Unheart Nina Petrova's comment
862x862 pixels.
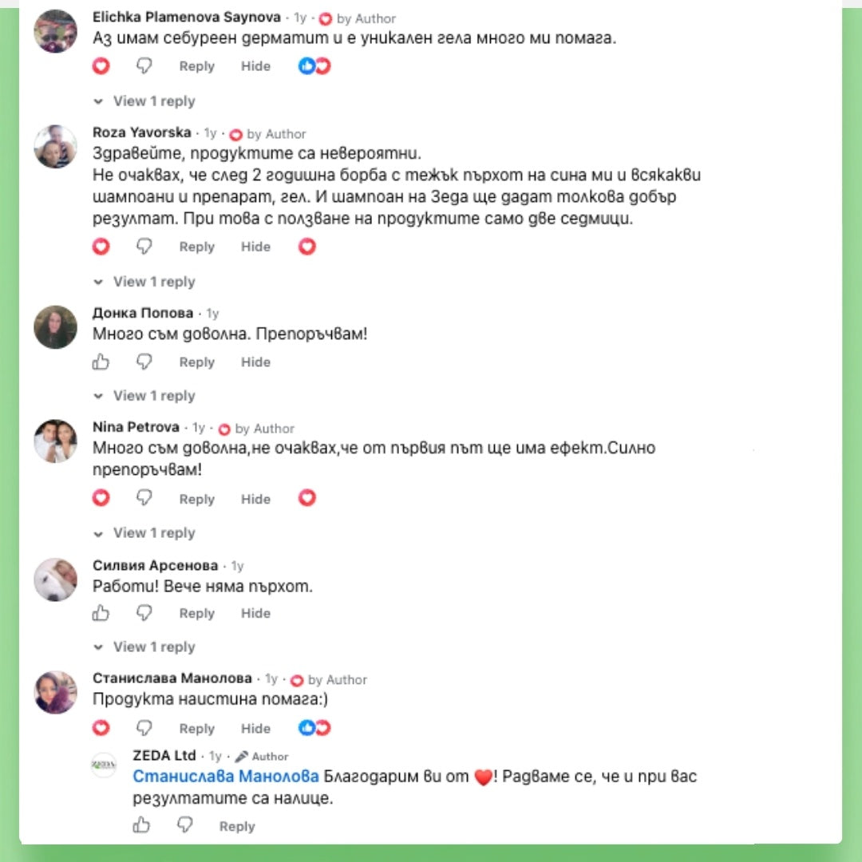[101, 498]
